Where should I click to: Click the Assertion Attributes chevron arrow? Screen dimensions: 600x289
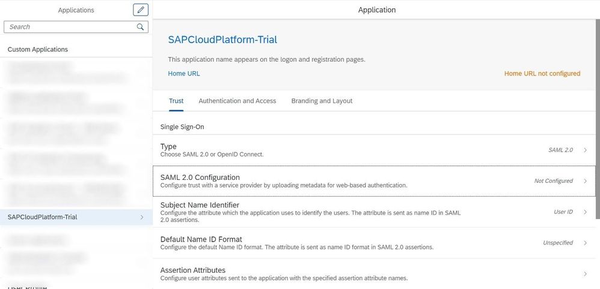click(586, 274)
